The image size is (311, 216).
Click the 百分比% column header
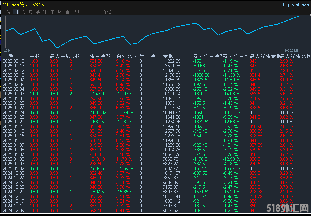(126, 56)
